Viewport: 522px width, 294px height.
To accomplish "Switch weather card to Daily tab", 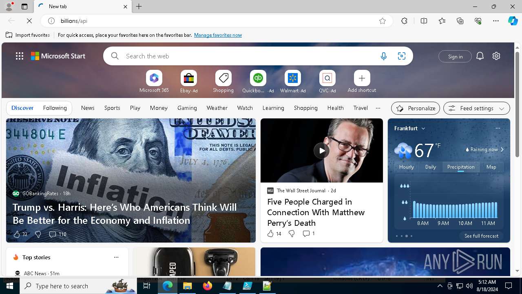I will (431, 167).
